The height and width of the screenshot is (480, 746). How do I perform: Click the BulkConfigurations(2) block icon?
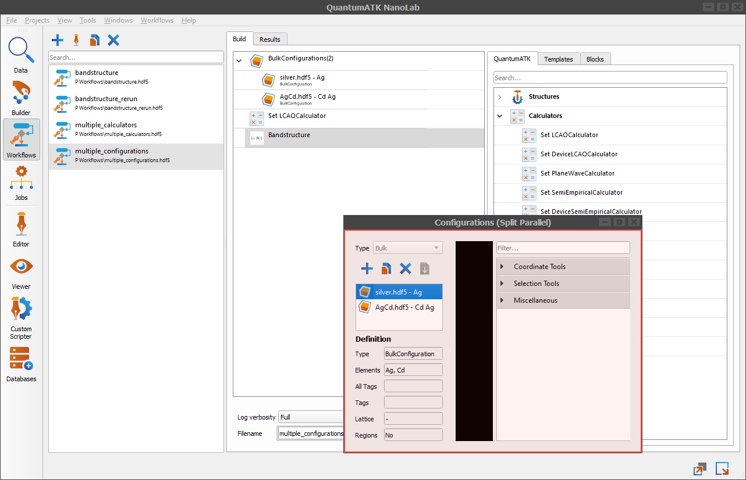(x=257, y=61)
